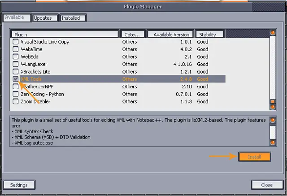Check the Visual Studio Line Copy checkbox
The image size is (287, 196).
click(16, 42)
